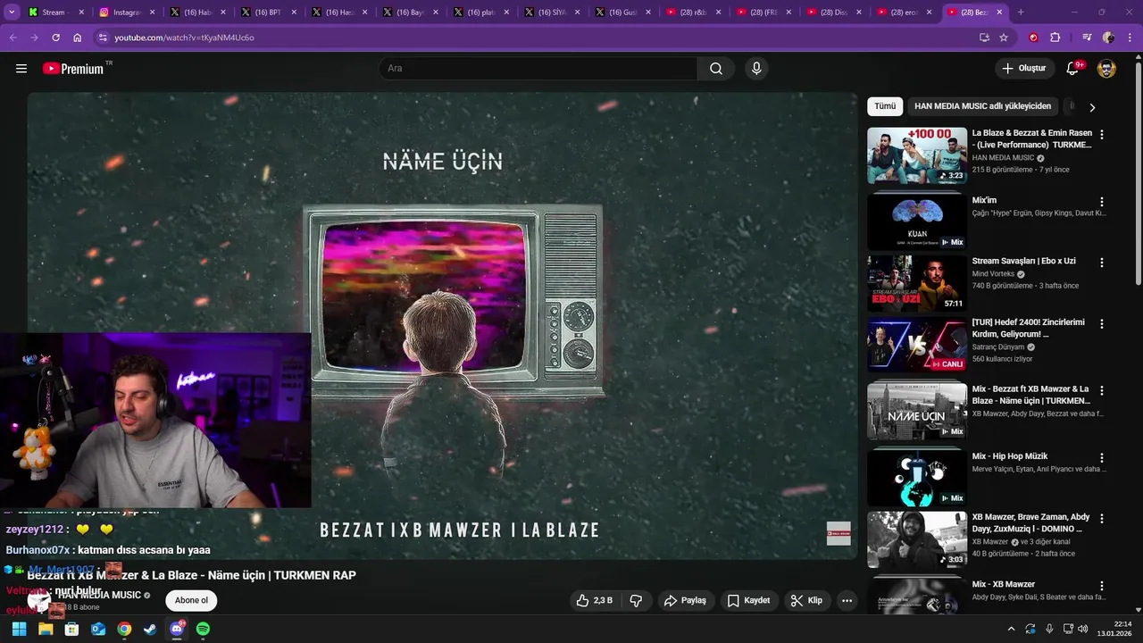The height and width of the screenshot is (643, 1143).
Task: Open options for Hedef 2400 live stream
Action: (1102, 324)
